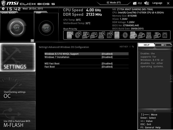The image size is (173, 130).
Task: Click the help panel's side grip handle
Action: (171, 79)
